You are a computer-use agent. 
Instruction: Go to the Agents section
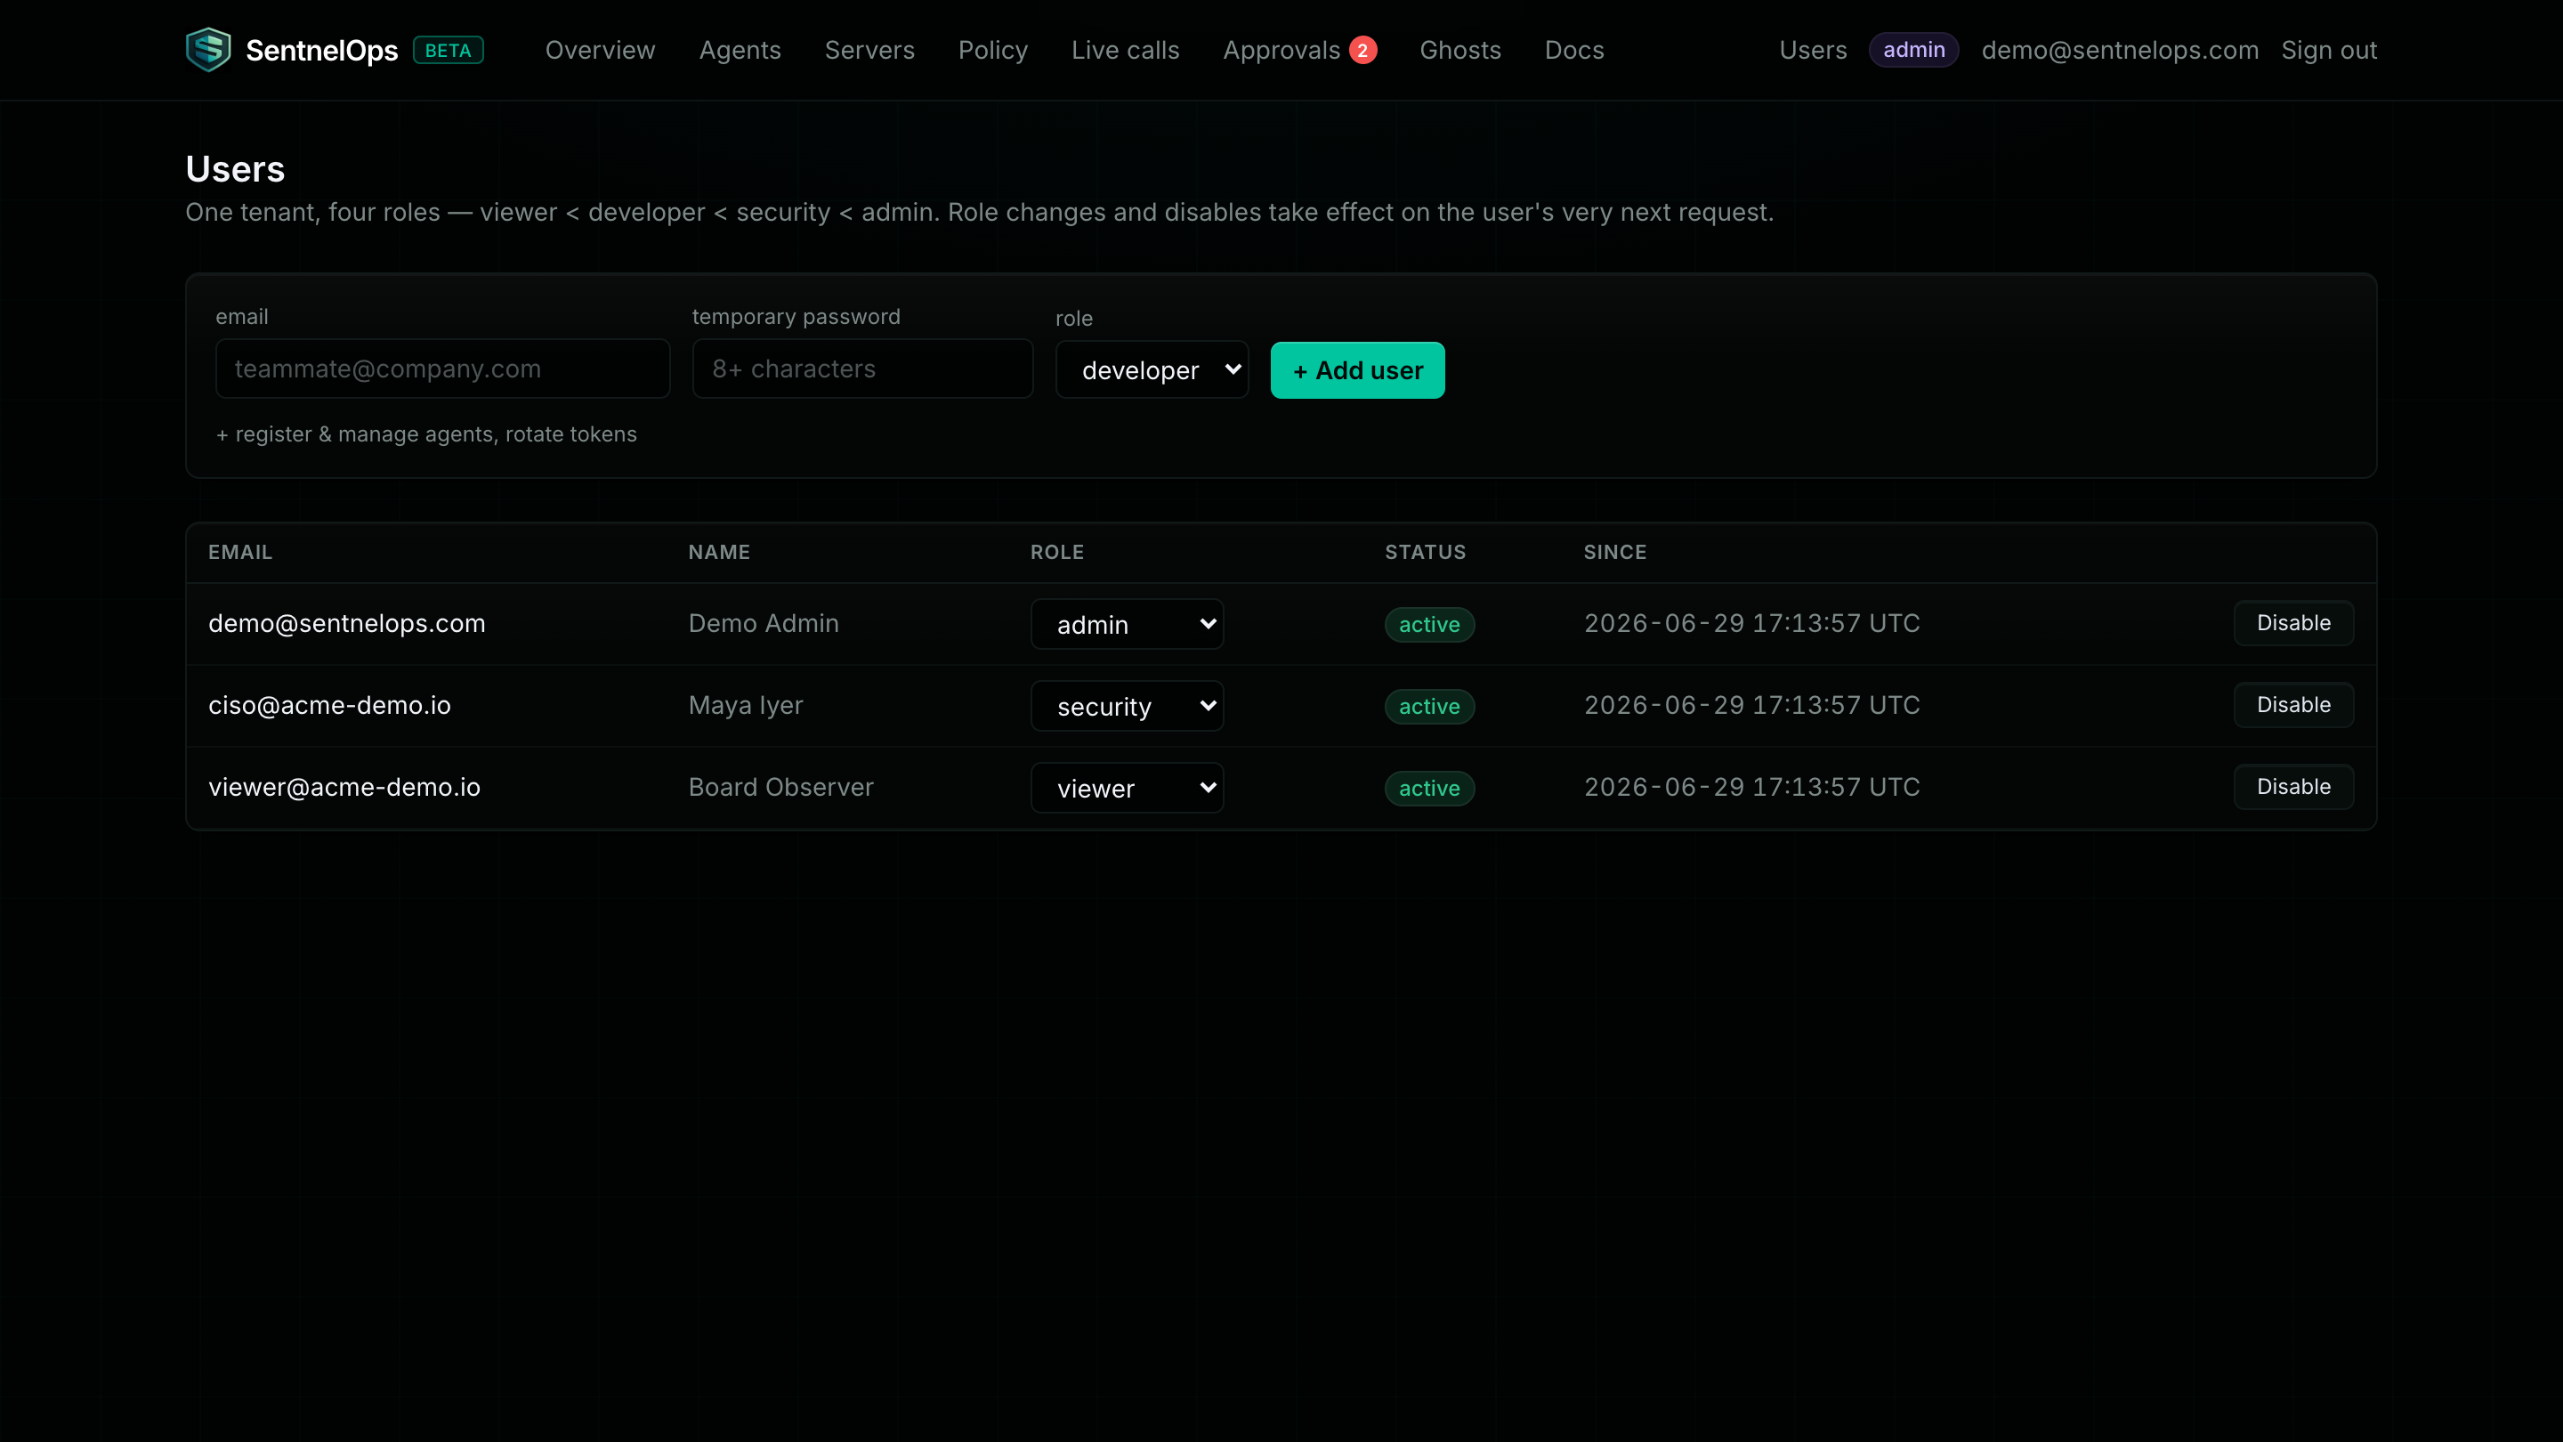(x=740, y=50)
